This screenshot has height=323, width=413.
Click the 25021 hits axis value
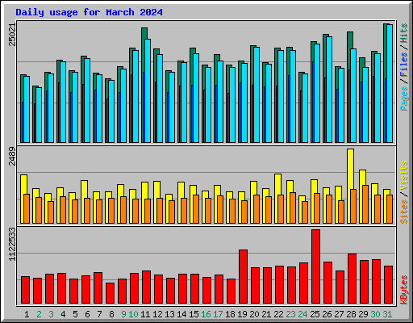click(x=13, y=35)
